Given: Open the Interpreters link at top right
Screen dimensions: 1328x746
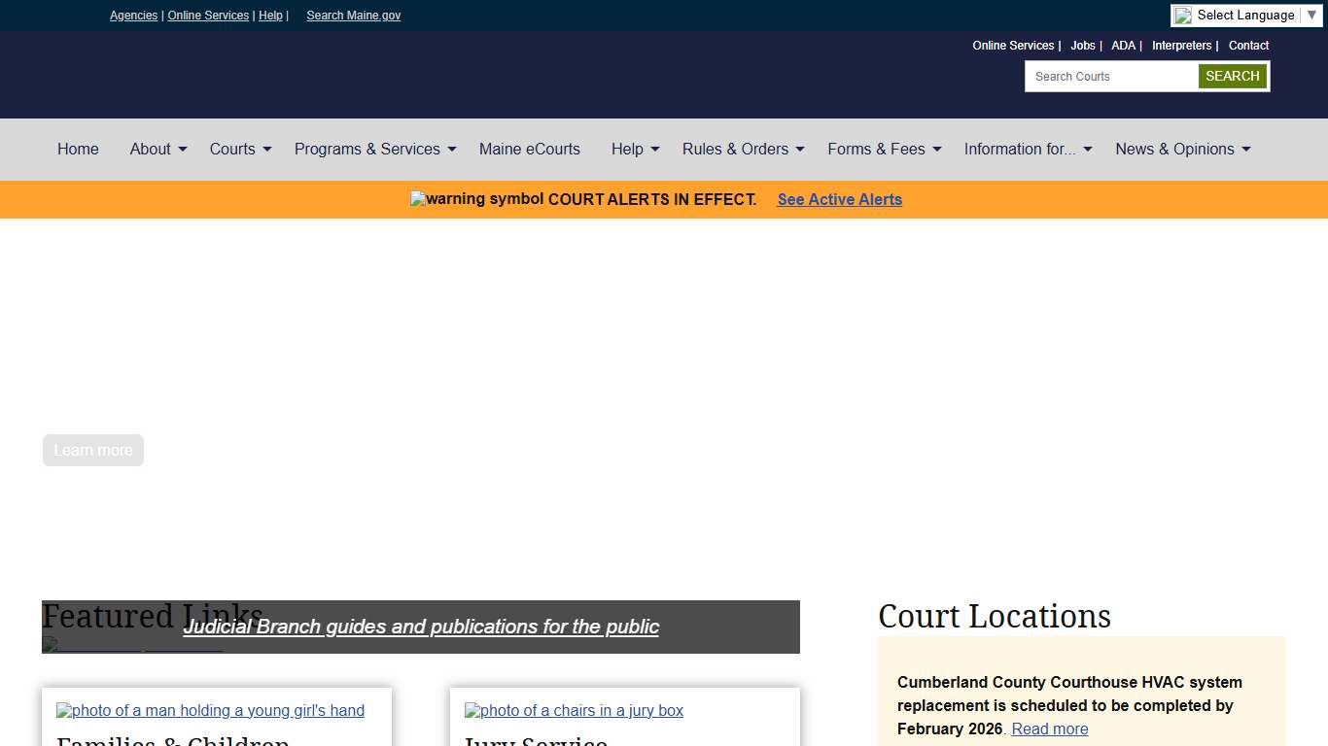Looking at the screenshot, I should tap(1182, 45).
